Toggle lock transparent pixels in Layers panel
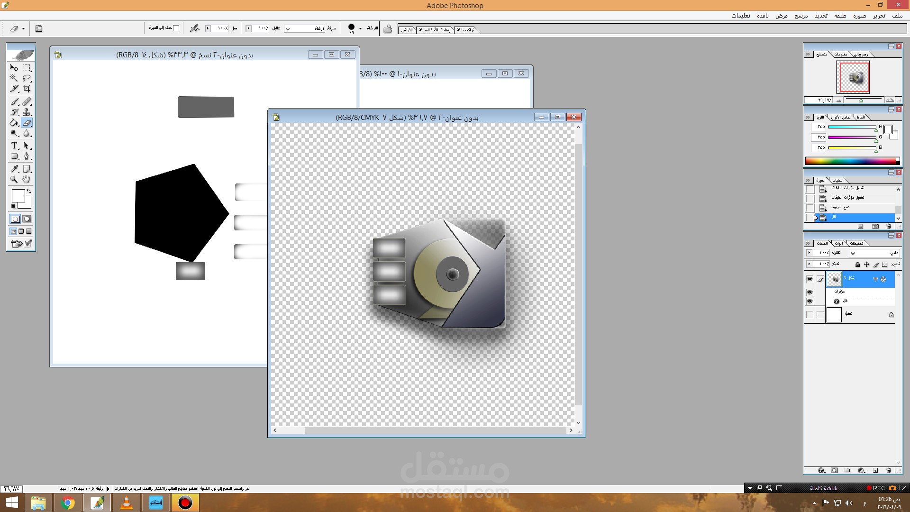The width and height of the screenshot is (910, 512). (x=885, y=265)
